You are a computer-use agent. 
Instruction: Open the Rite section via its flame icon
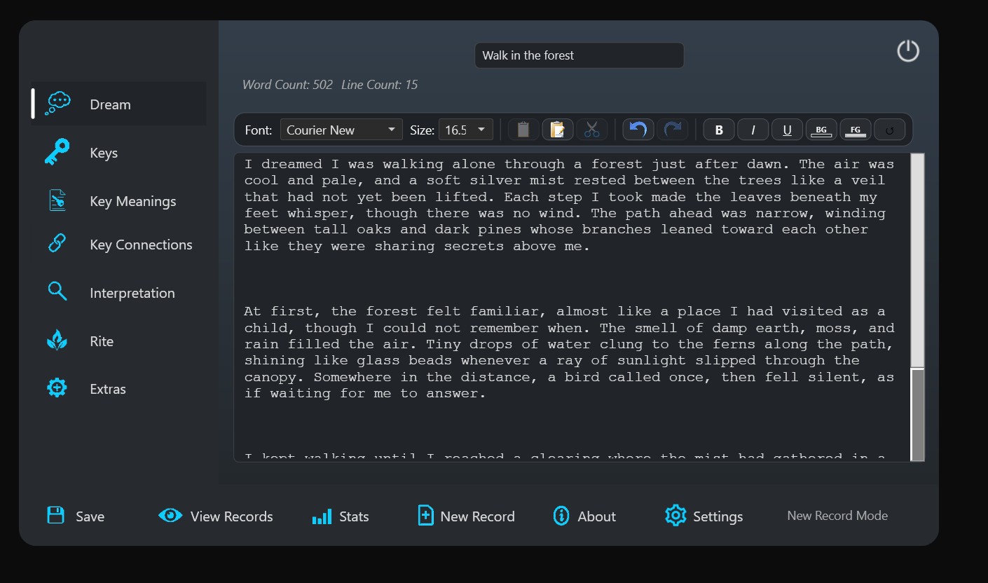(57, 341)
